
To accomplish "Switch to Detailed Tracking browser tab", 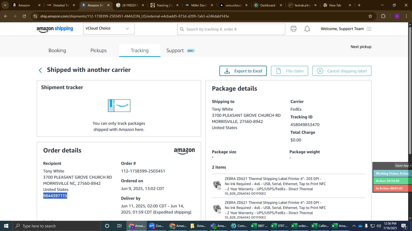I will tap(61, 5).
